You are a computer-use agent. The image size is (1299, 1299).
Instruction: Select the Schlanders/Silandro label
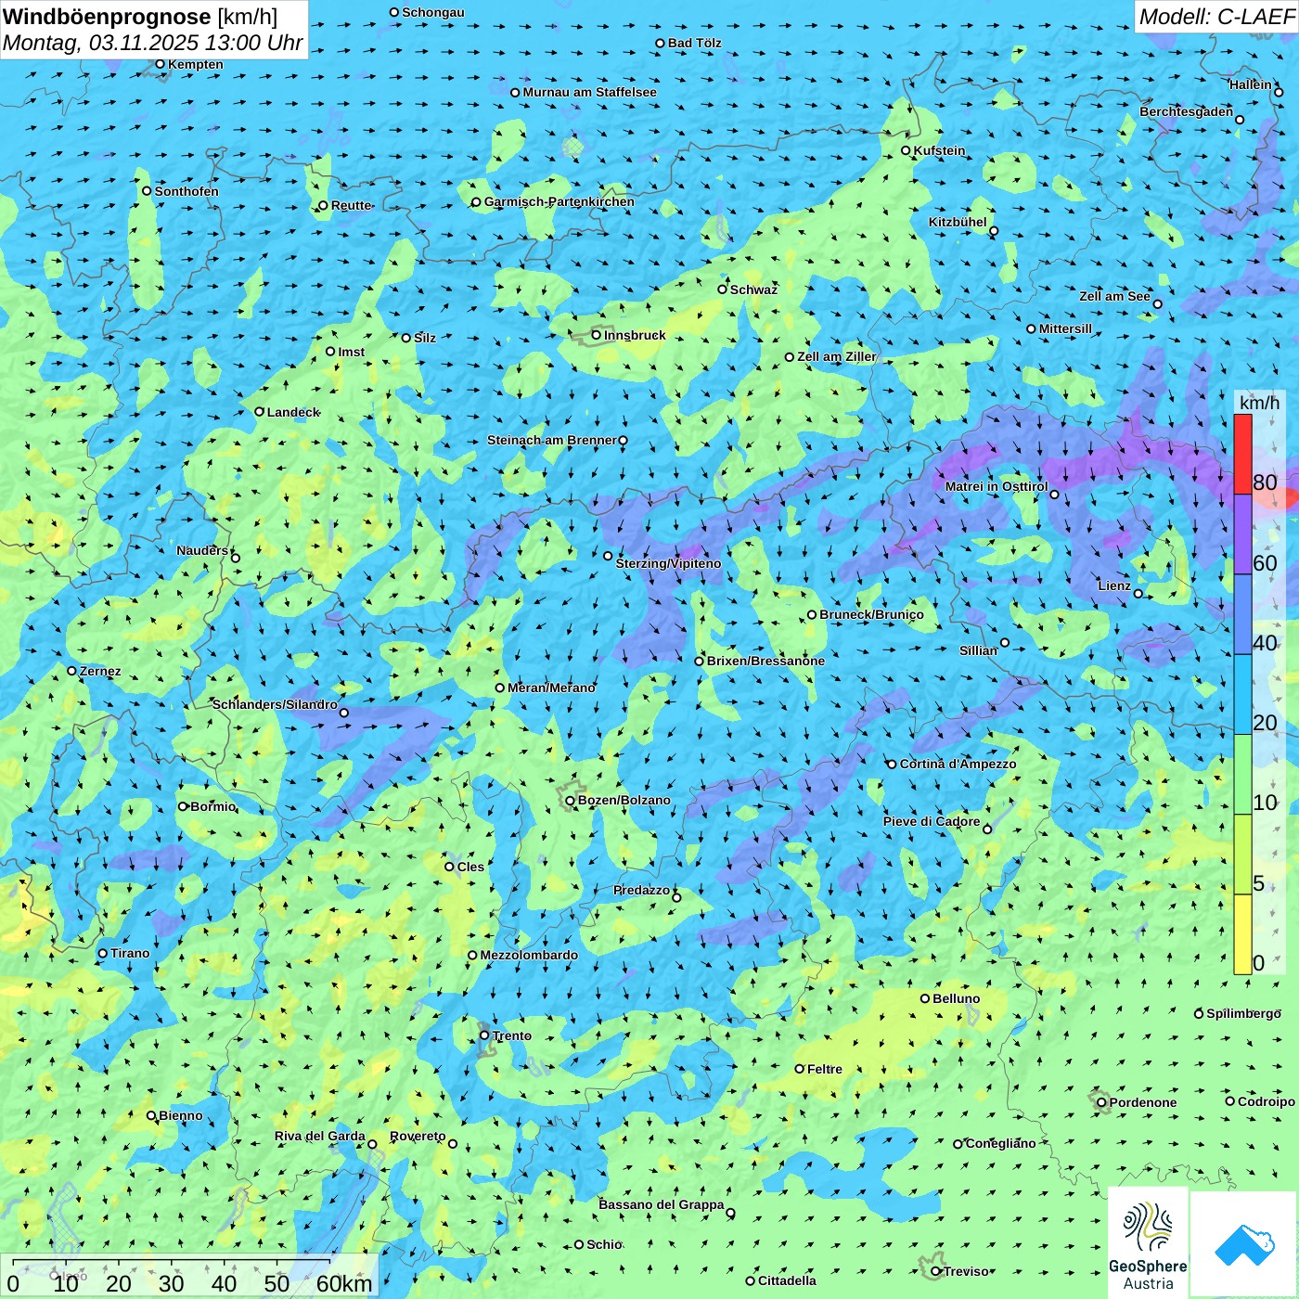[275, 704]
